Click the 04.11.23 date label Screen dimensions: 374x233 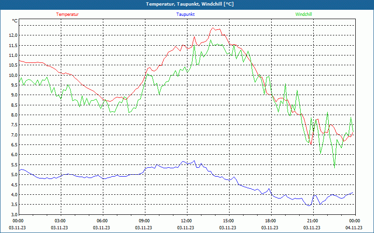click(354, 227)
